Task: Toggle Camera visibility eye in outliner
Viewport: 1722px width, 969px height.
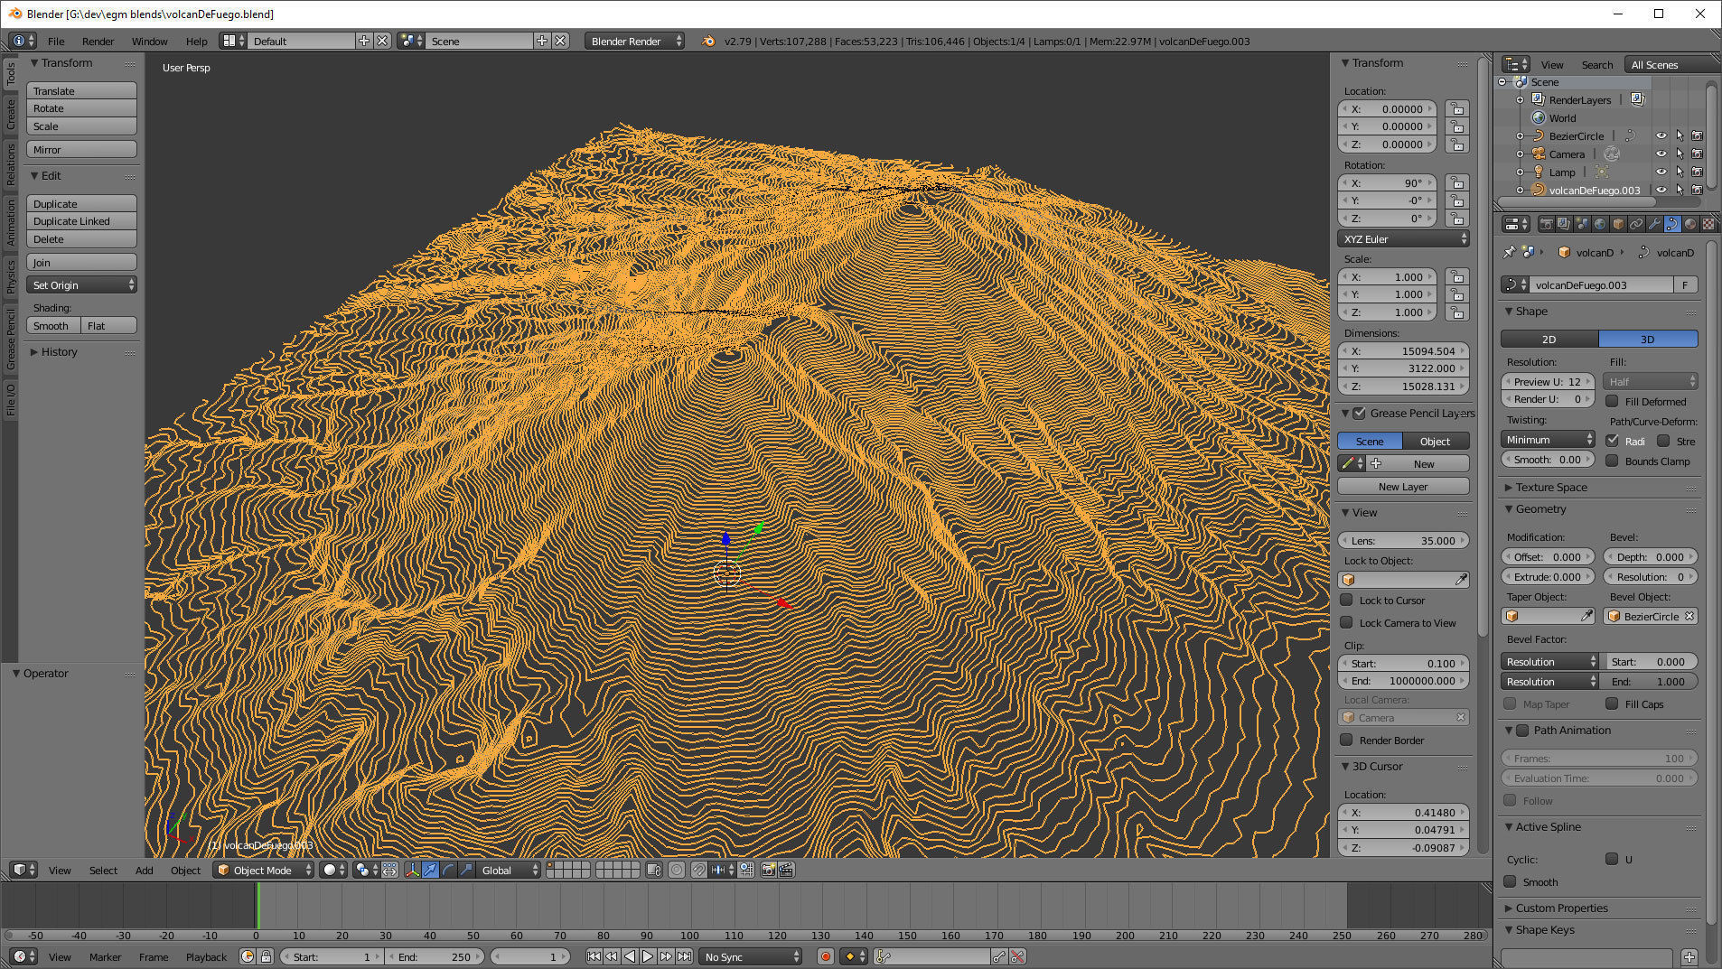Action: pos(1661,154)
